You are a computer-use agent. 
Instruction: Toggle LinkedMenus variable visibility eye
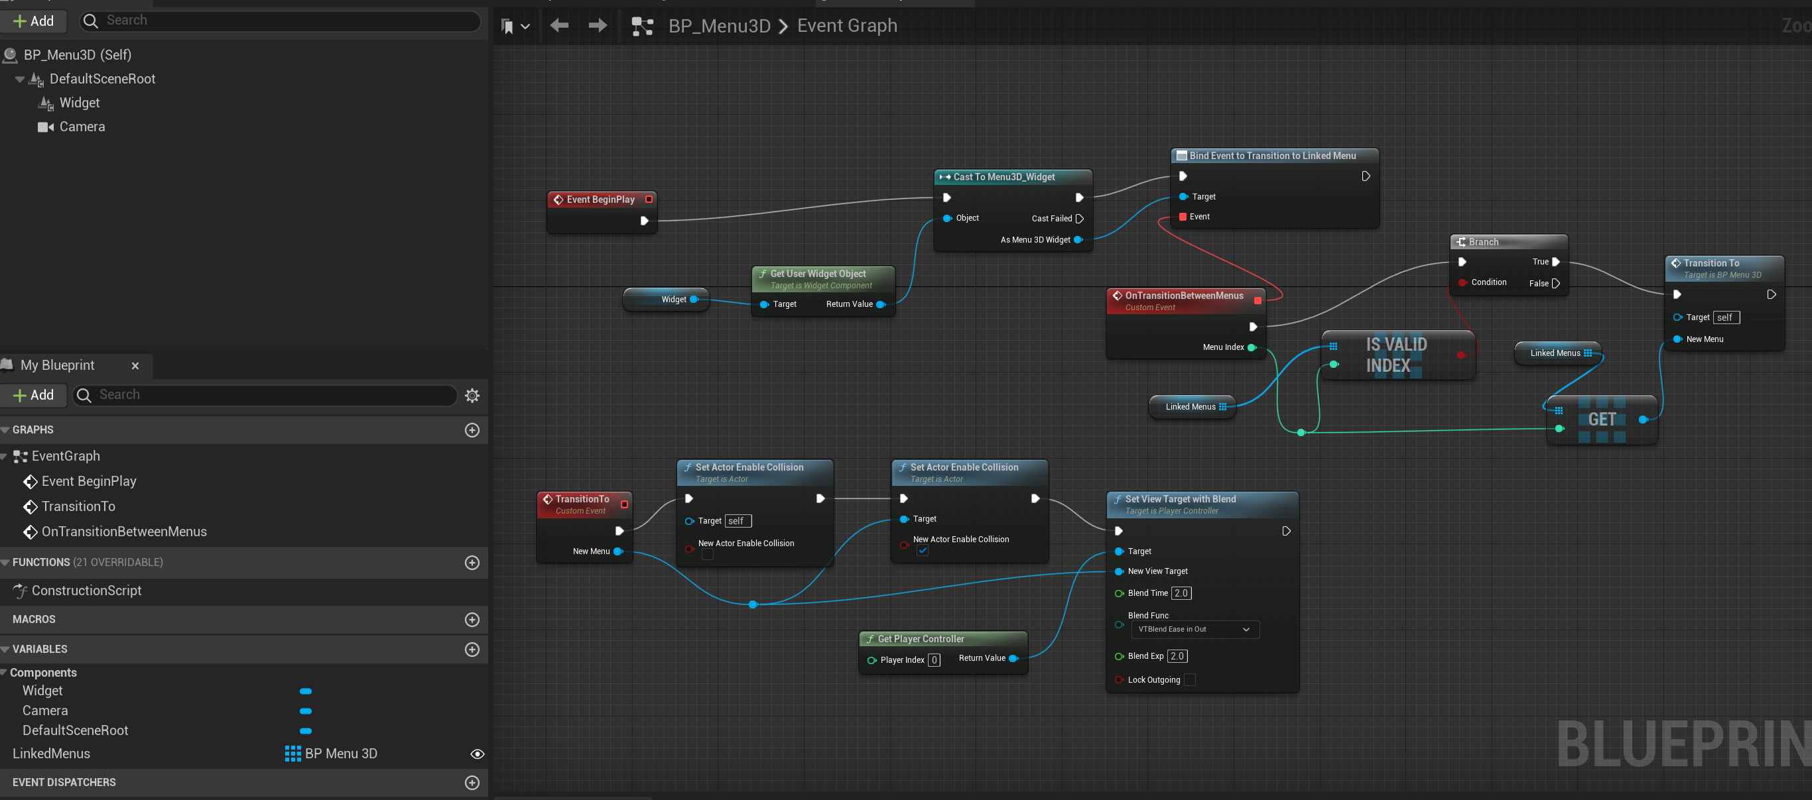coord(477,754)
